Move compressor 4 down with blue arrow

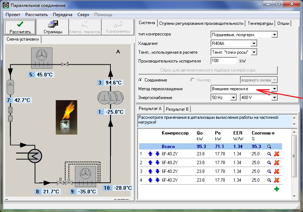[x=157, y=180]
